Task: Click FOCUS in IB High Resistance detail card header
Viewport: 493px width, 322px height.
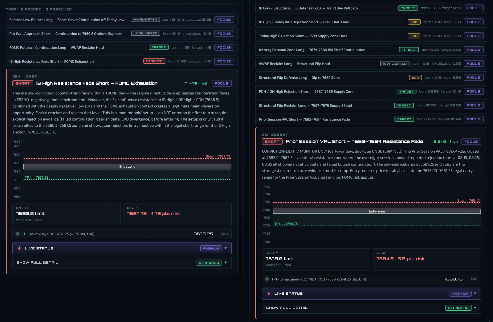Action: [222, 83]
